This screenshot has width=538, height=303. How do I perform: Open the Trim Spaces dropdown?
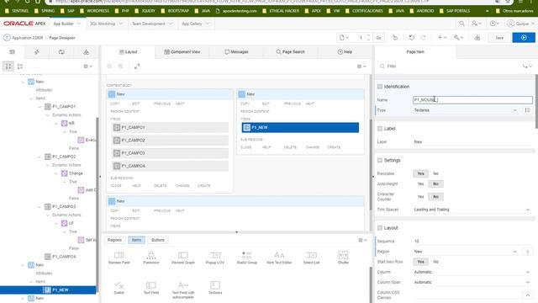[x=472, y=210]
